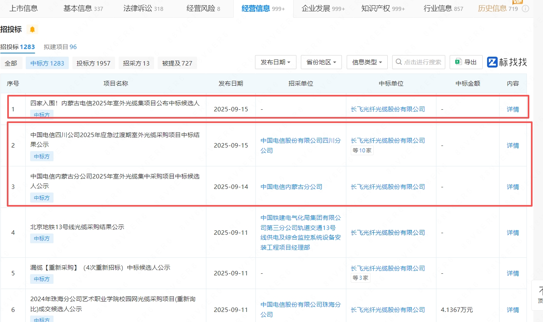The height and width of the screenshot is (322, 543).
Task: Click the 标找找 logo
Action: pyautogui.click(x=507, y=62)
